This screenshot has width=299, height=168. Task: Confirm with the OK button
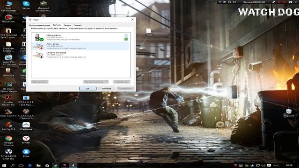point(88,88)
